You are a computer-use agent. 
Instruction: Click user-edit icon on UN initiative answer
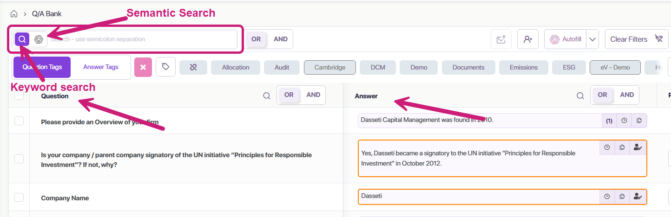(x=638, y=147)
